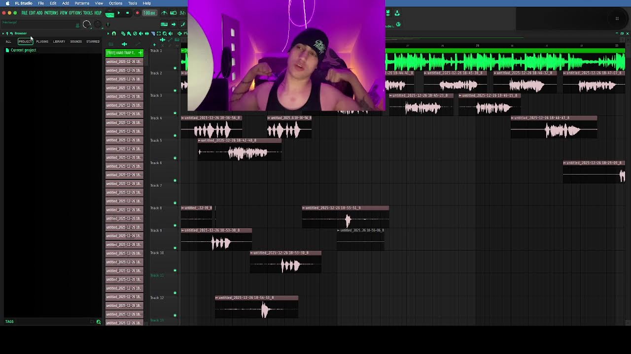Click the tempo display showing 100
Viewport: 631px width, 354px height.
[149, 13]
